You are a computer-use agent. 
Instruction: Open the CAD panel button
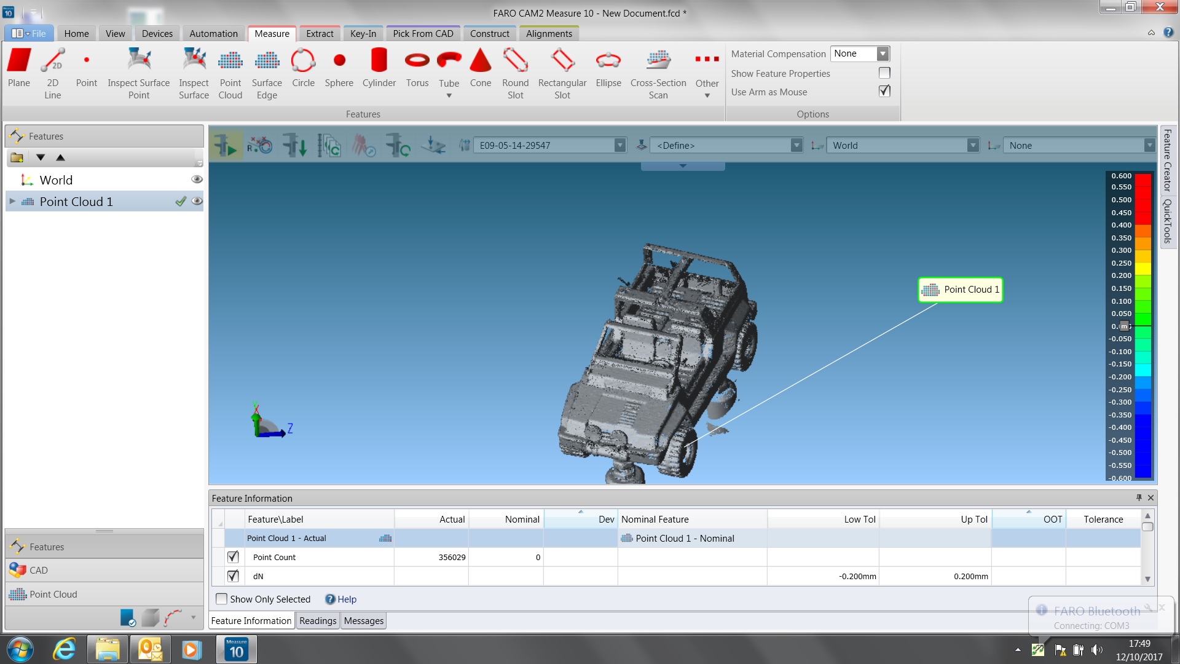(x=104, y=570)
